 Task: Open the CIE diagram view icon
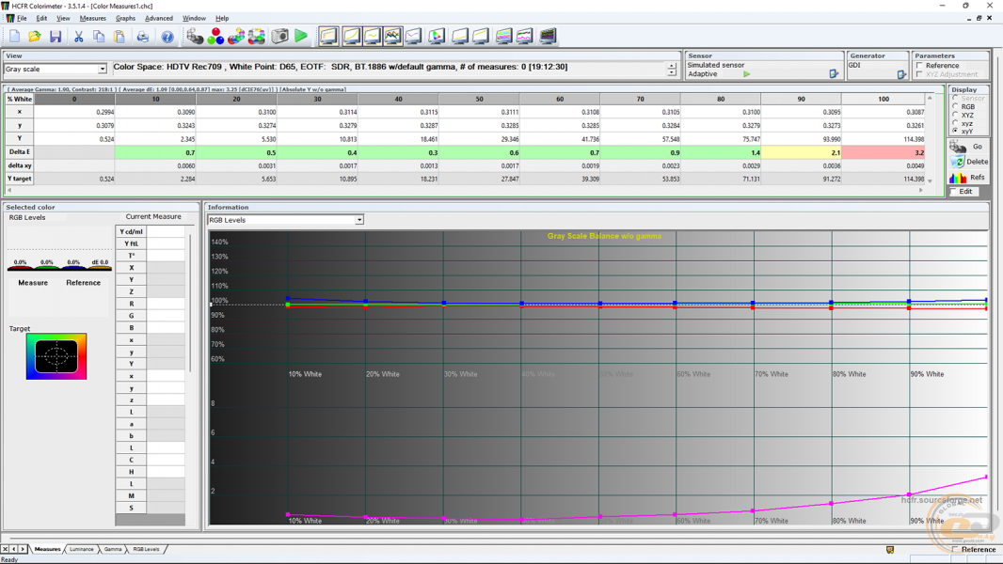click(437, 37)
